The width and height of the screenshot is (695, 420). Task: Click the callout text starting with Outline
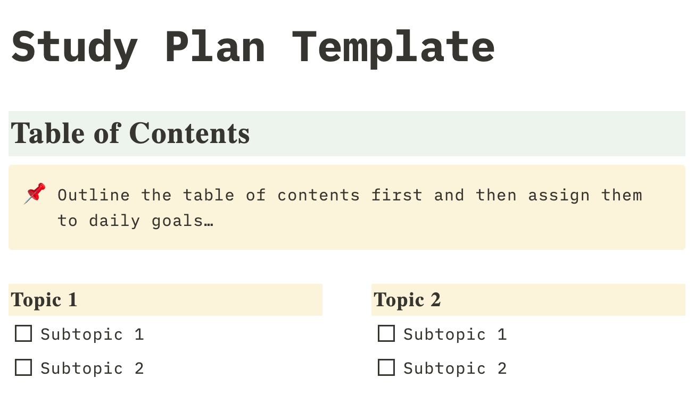[350, 208]
